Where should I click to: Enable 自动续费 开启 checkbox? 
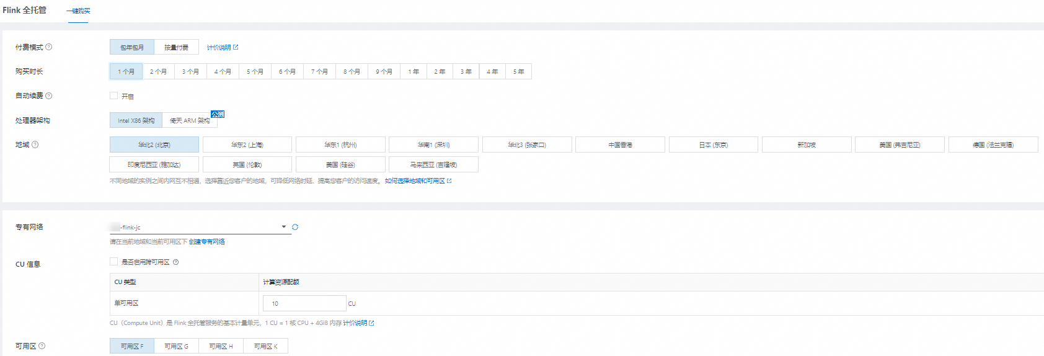point(113,96)
